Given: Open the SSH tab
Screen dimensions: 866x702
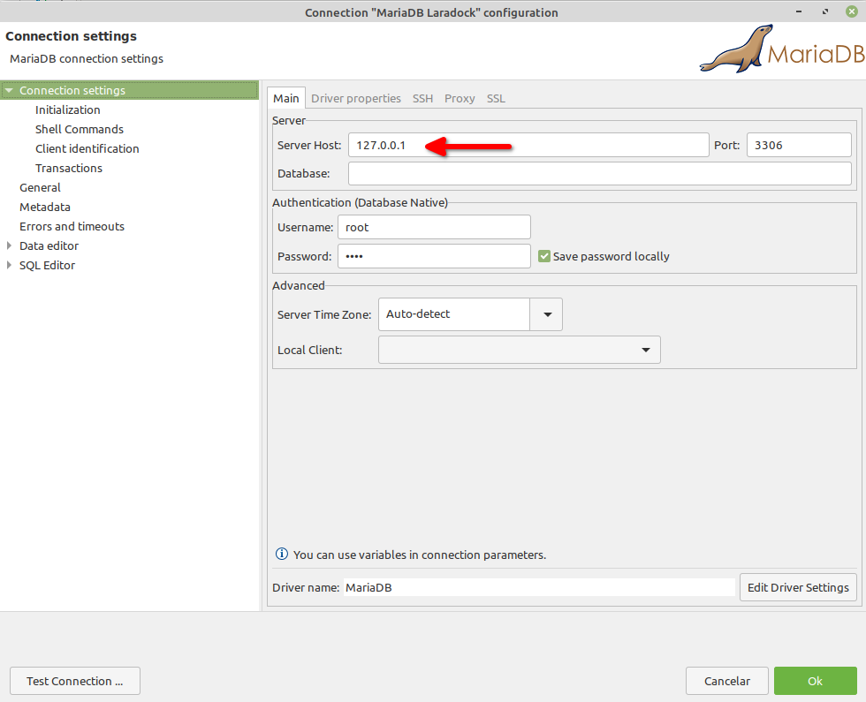Looking at the screenshot, I should pos(422,98).
